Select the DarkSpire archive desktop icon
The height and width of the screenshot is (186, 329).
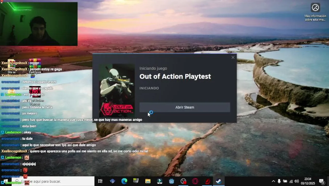(x=35, y=67)
